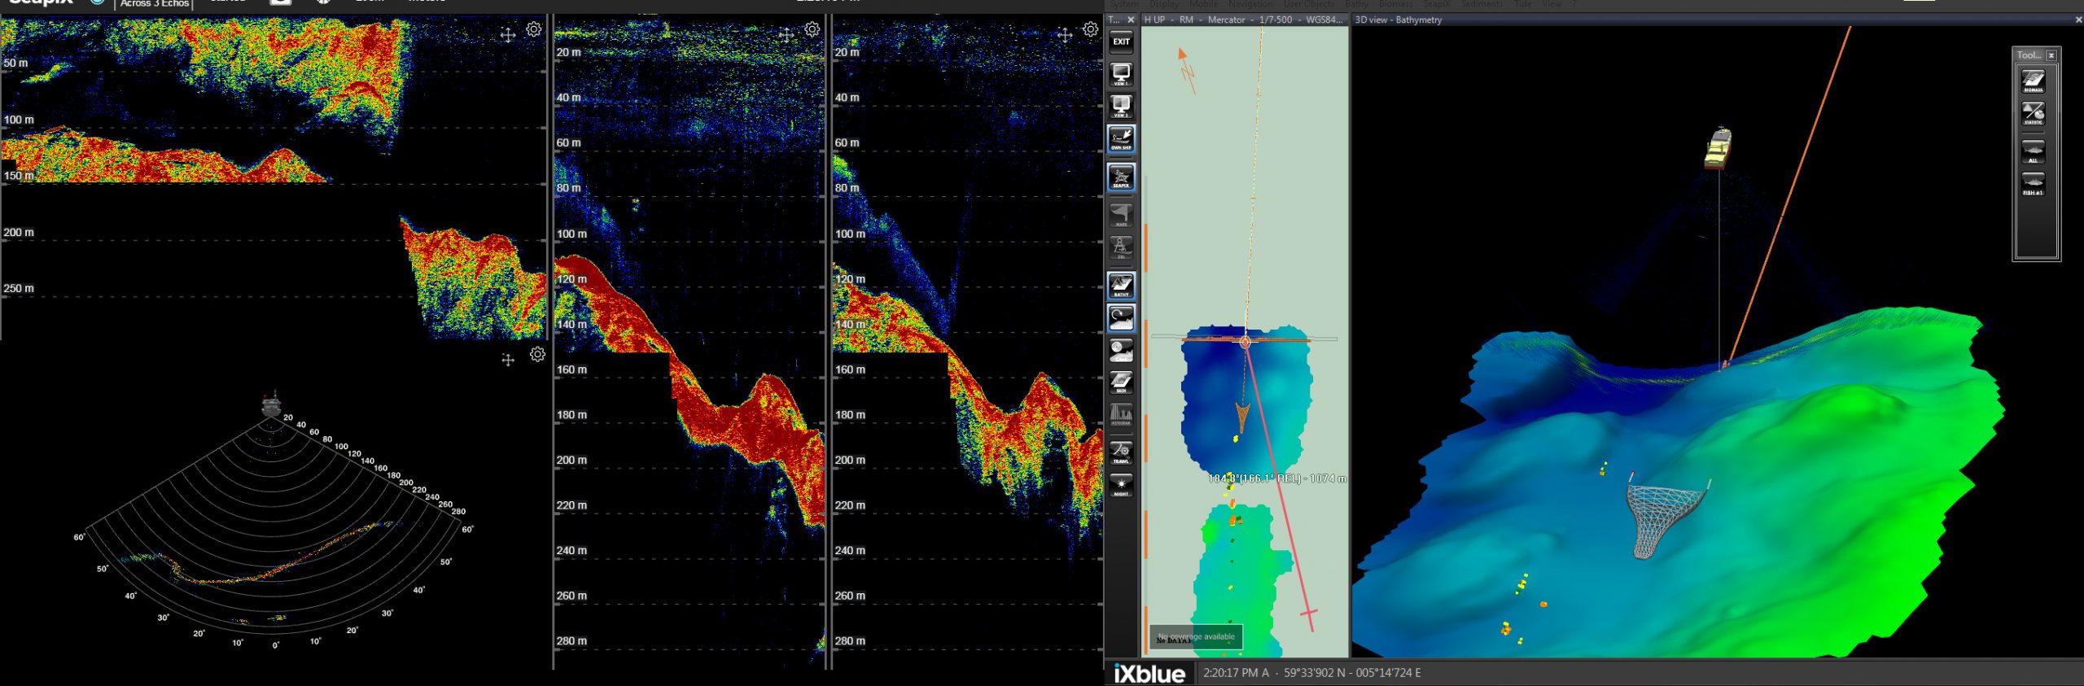The image size is (2084, 686).
Task: Toggle the tool icon below the Bathy button
Action: pyautogui.click(x=1121, y=317)
